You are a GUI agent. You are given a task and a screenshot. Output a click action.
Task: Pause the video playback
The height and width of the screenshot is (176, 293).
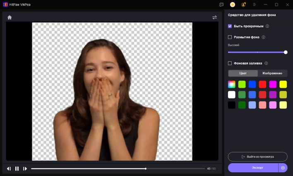[17, 169]
